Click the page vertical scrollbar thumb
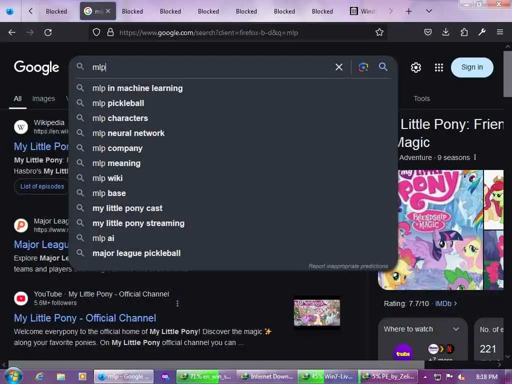 coord(507,74)
